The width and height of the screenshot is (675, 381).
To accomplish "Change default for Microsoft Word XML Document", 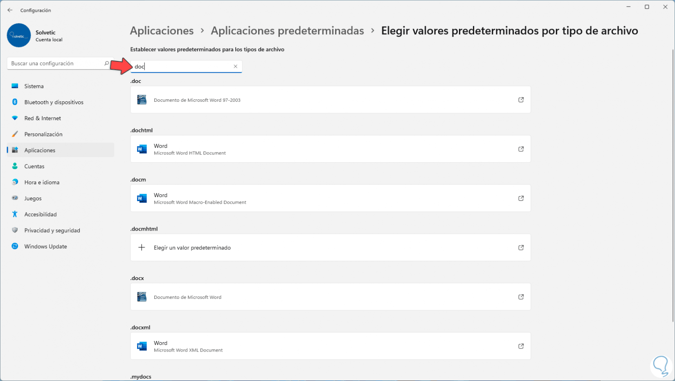I will [x=331, y=346].
